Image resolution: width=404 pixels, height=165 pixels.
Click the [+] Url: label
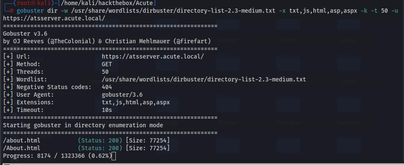17,56
